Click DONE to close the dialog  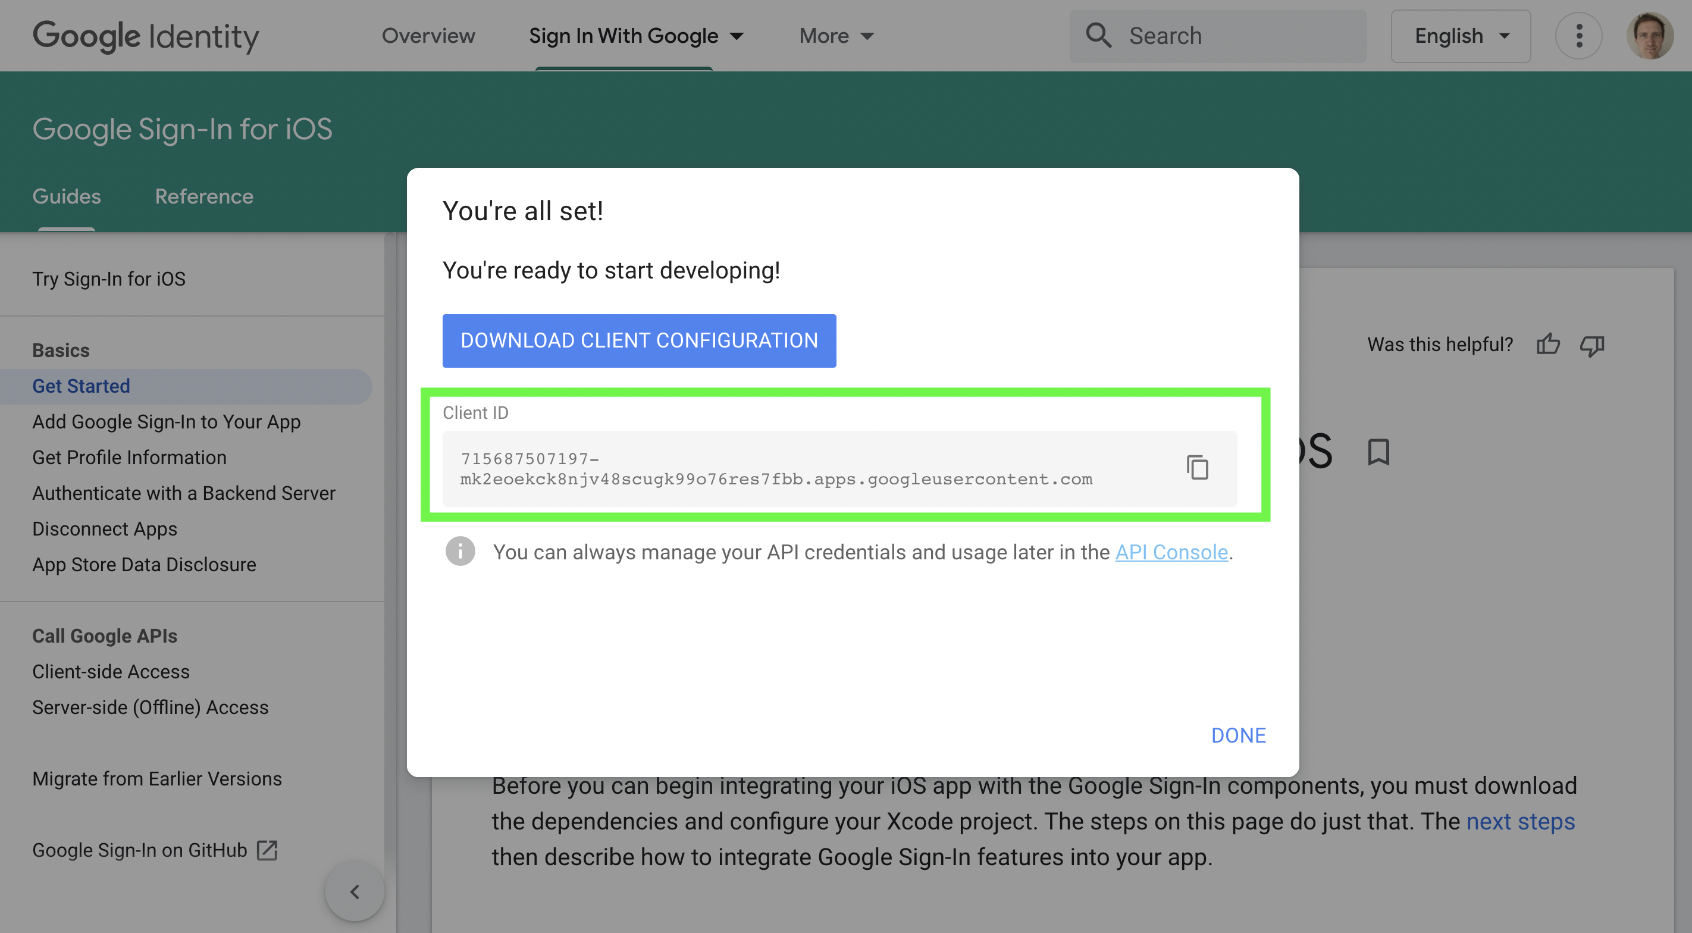1238,735
